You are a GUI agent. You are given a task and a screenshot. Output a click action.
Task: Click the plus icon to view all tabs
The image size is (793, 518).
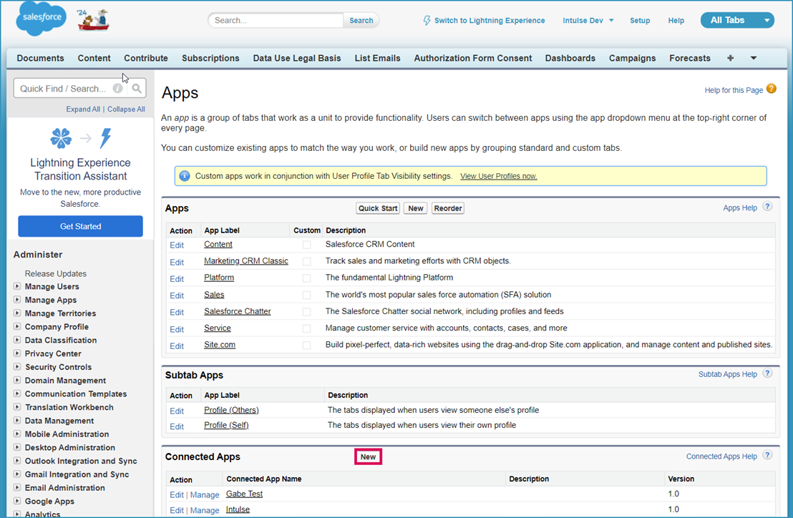pos(730,58)
